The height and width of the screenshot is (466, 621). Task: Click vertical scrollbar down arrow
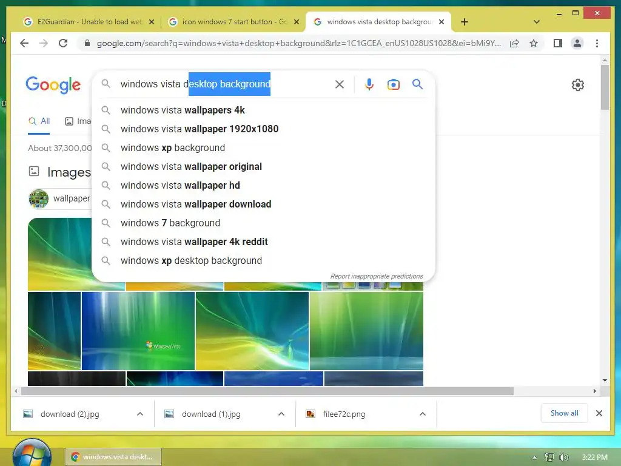pos(605,380)
